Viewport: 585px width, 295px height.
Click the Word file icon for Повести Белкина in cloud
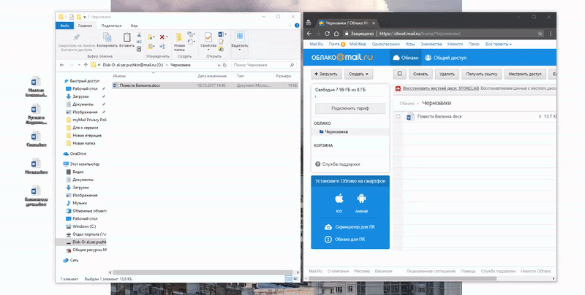410,117
